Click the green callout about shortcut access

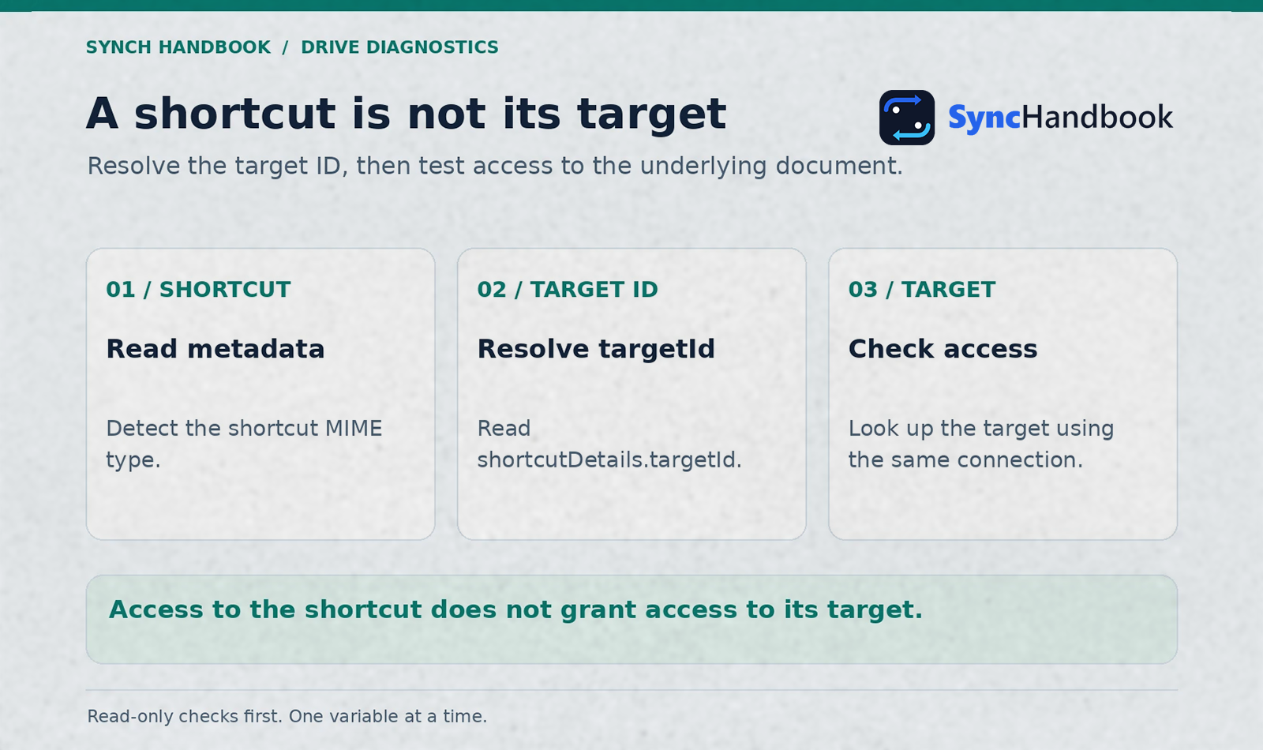[x=631, y=619]
